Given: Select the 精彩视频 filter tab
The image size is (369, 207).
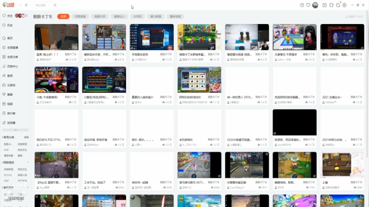Looking at the screenshot, I should (x=175, y=16).
